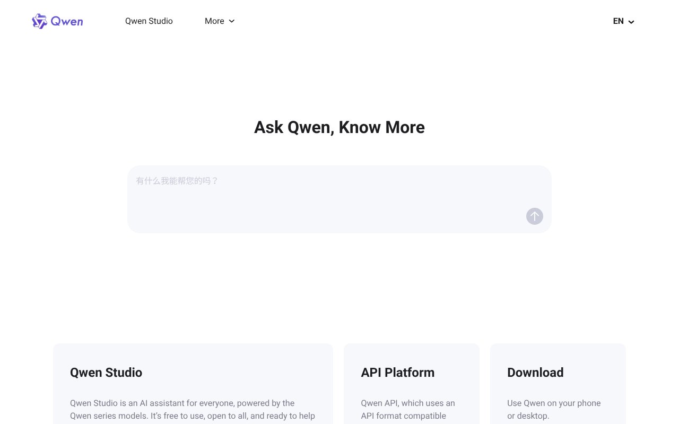Open the Qwen Studio card
Screen dimensions: 679x424
click(193, 384)
